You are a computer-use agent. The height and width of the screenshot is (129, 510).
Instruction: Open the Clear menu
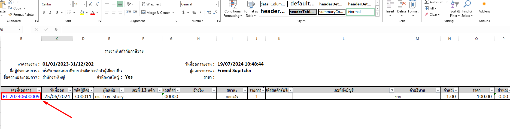pos(432,15)
